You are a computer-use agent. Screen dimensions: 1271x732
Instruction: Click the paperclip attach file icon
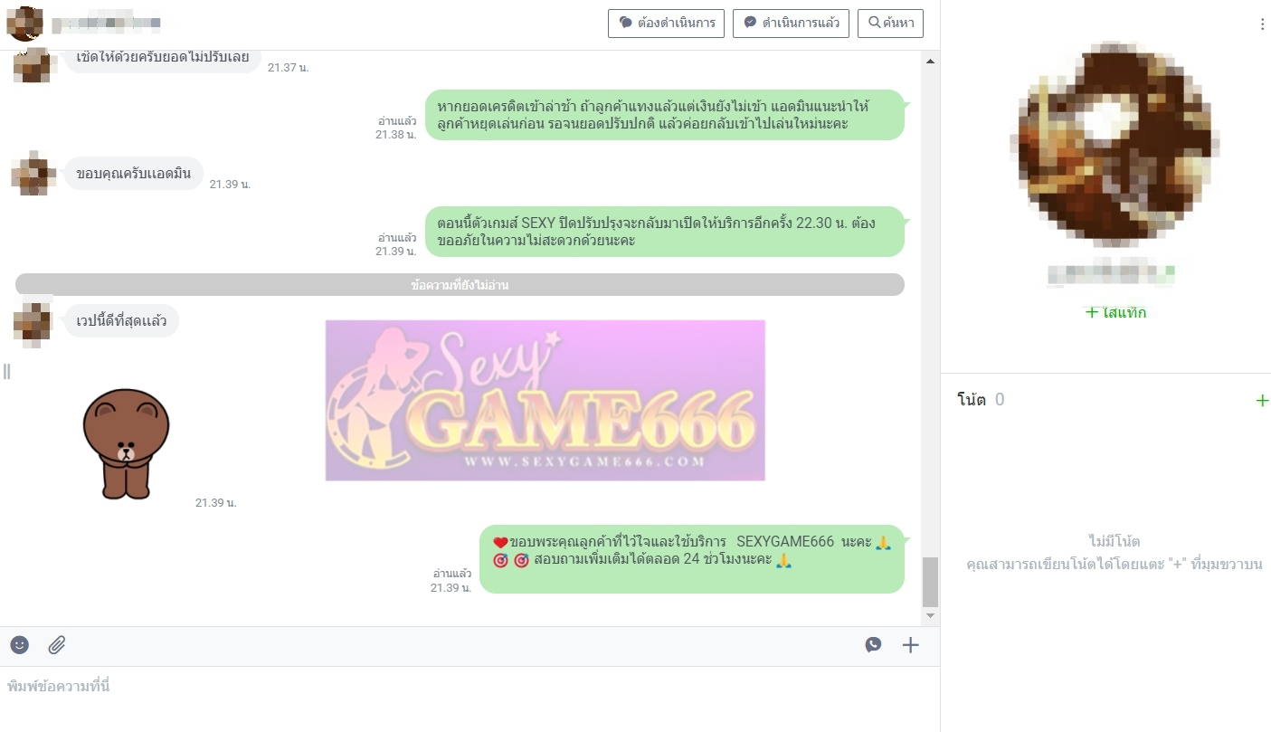tap(57, 645)
